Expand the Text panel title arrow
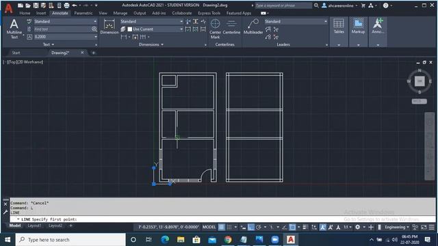Viewport: 438px width, 246px height. pyautogui.click(x=53, y=44)
